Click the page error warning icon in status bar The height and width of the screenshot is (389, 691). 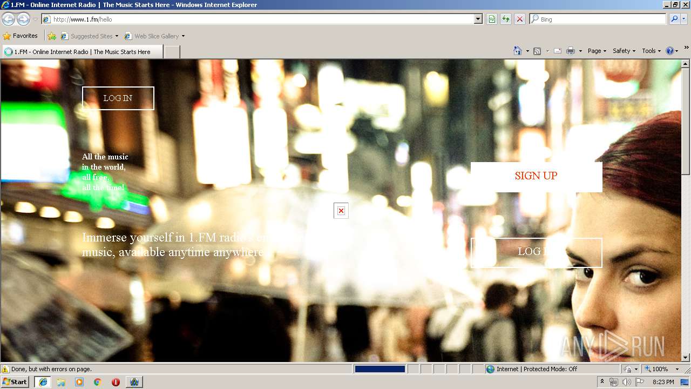[x=5, y=369]
